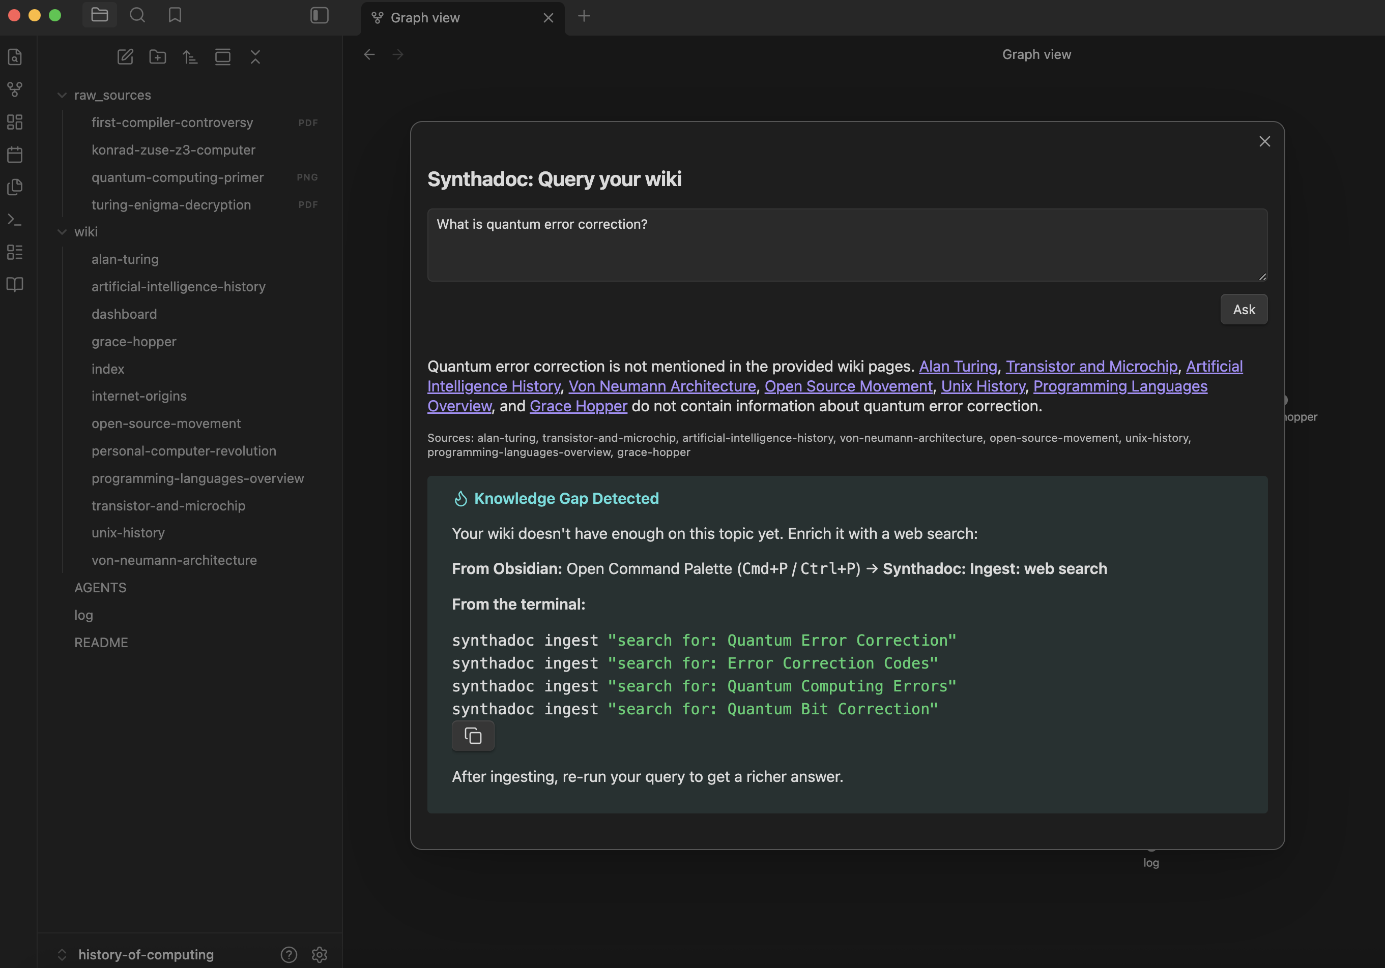1385x968 pixels.
Task: Toggle the left sidebar panel icon
Action: point(319,15)
